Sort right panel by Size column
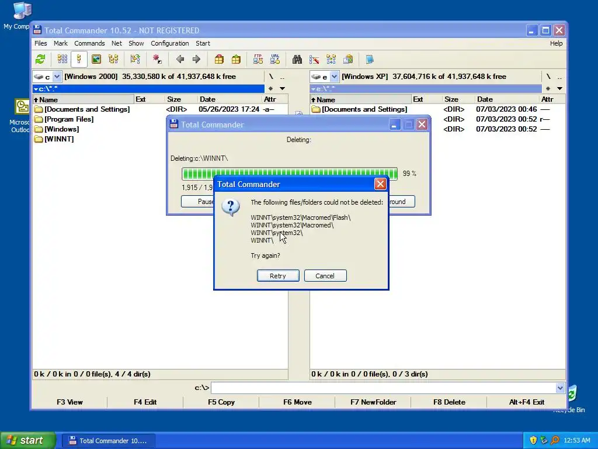The width and height of the screenshot is (598, 449). (x=458, y=99)
